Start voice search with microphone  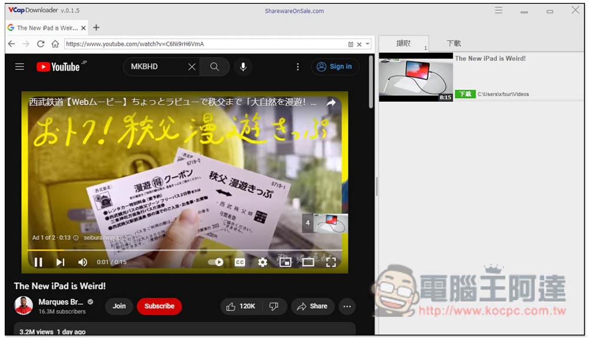click(x=243, y=66)
